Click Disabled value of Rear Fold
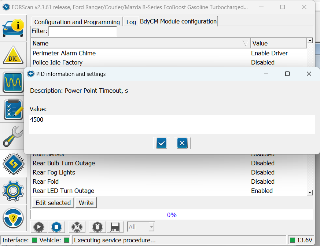 (x=263, y=182)
